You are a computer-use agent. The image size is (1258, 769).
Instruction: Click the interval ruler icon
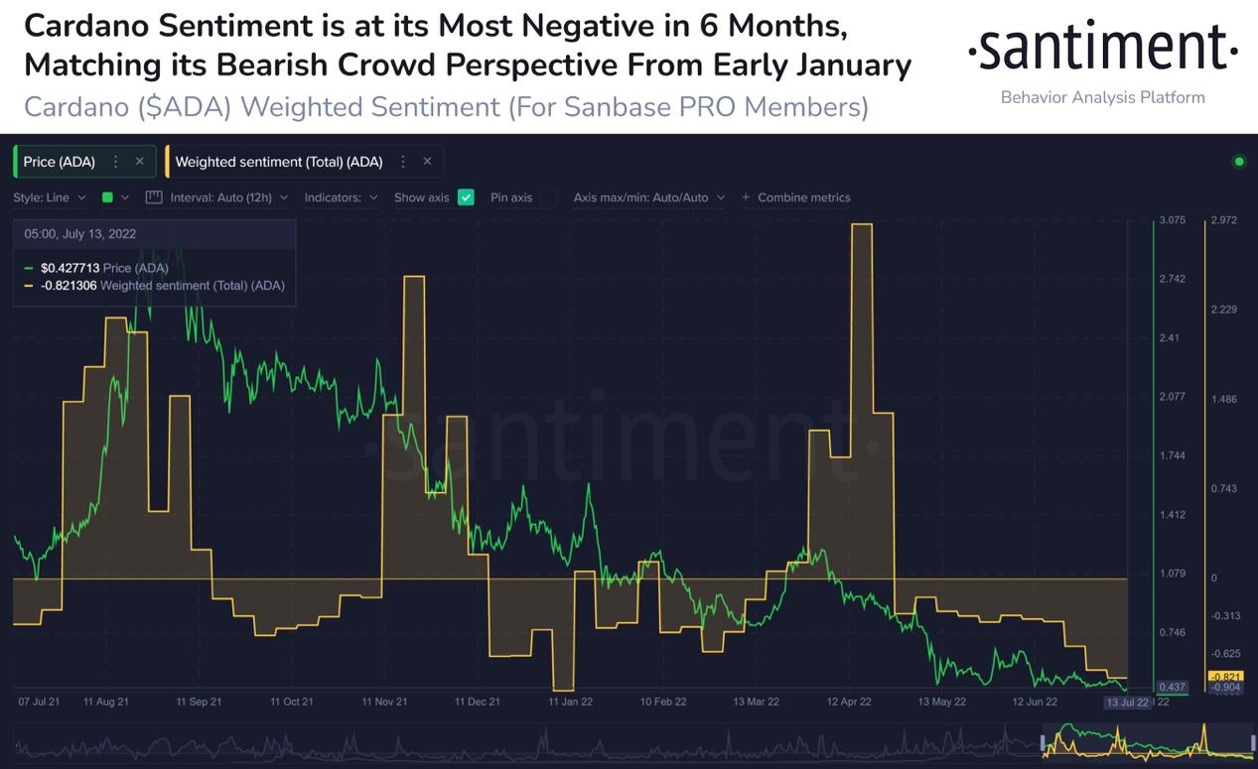pyautogui.click(x=154, y=197)
